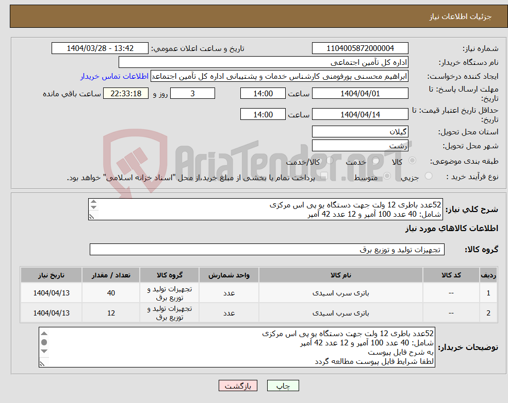Click the ردیف column header
The width and height of the screenshot is (508, 403).
coord(488,275)
